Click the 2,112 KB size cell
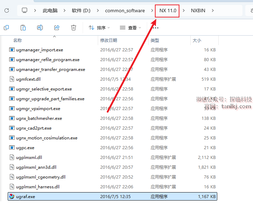253x203 pixels. [207, 158]
